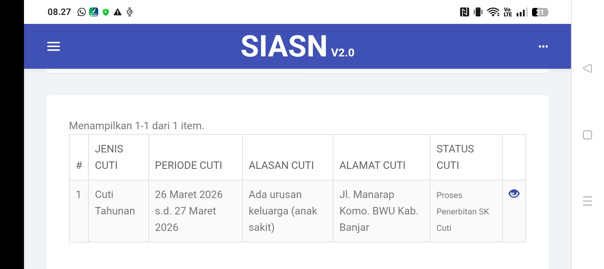View leave details via eye icon
Image resolution: width=604 pixels, height=269 pixels.
(x=514, y=194)
